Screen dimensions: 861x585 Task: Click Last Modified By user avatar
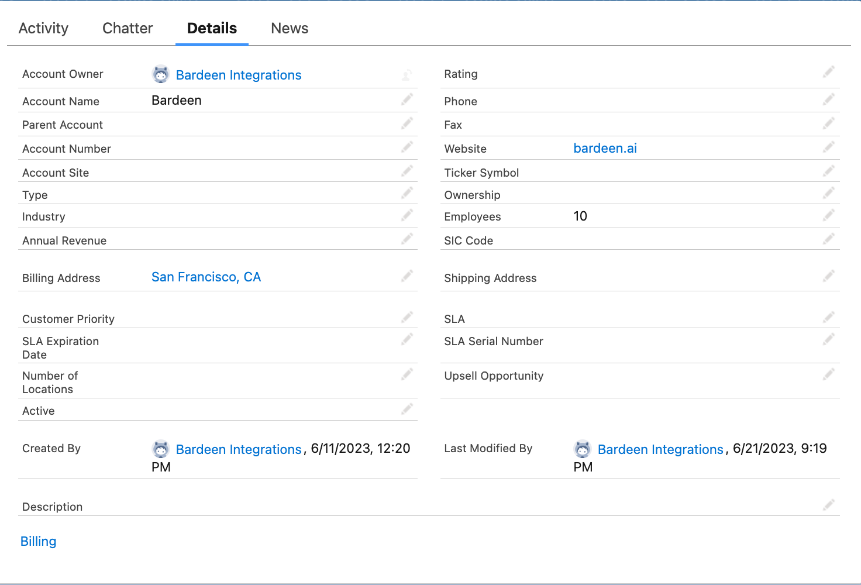click(x=583, y=449)
